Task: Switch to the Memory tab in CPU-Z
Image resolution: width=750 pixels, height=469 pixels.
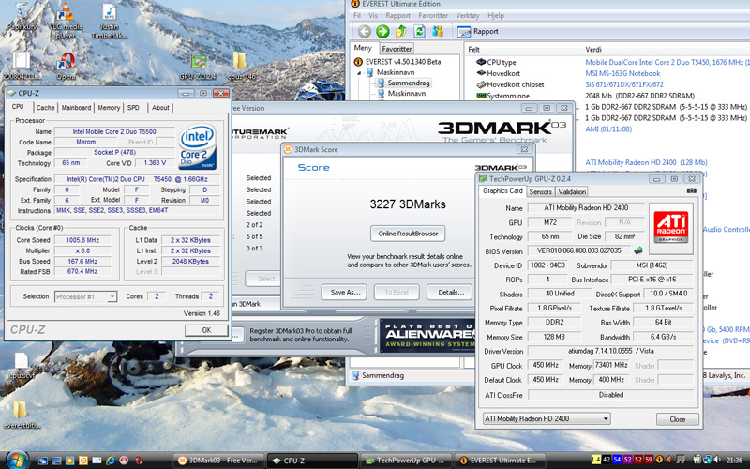Action: coord(109,108)
